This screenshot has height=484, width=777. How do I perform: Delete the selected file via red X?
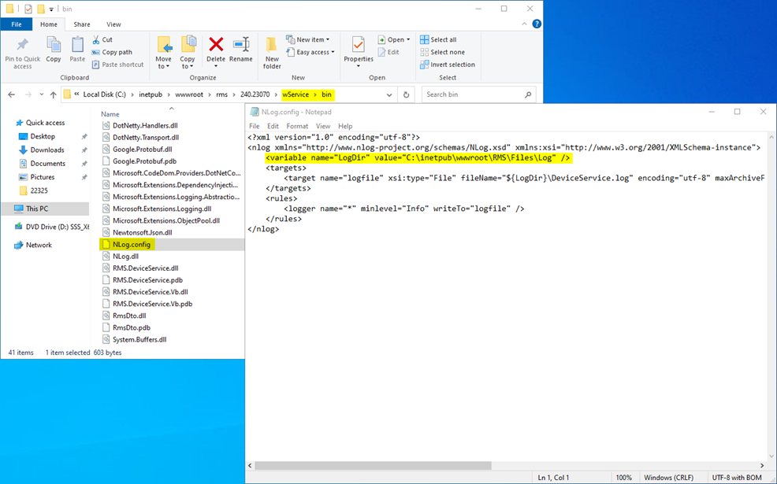point(216,45)
